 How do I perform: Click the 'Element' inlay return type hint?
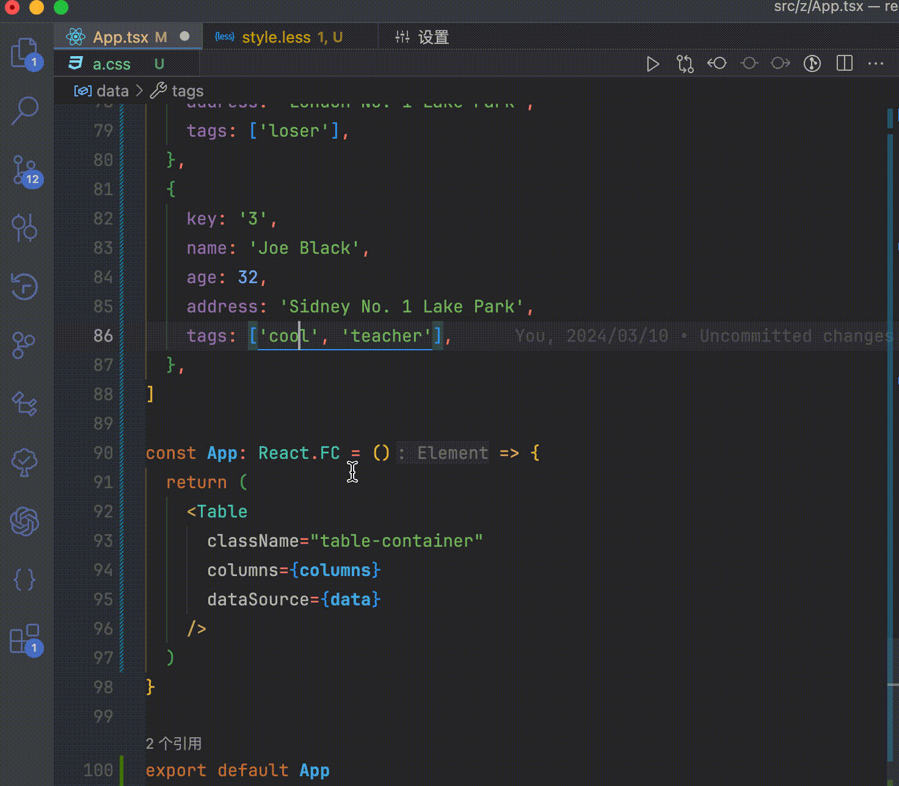coord(453,453)
